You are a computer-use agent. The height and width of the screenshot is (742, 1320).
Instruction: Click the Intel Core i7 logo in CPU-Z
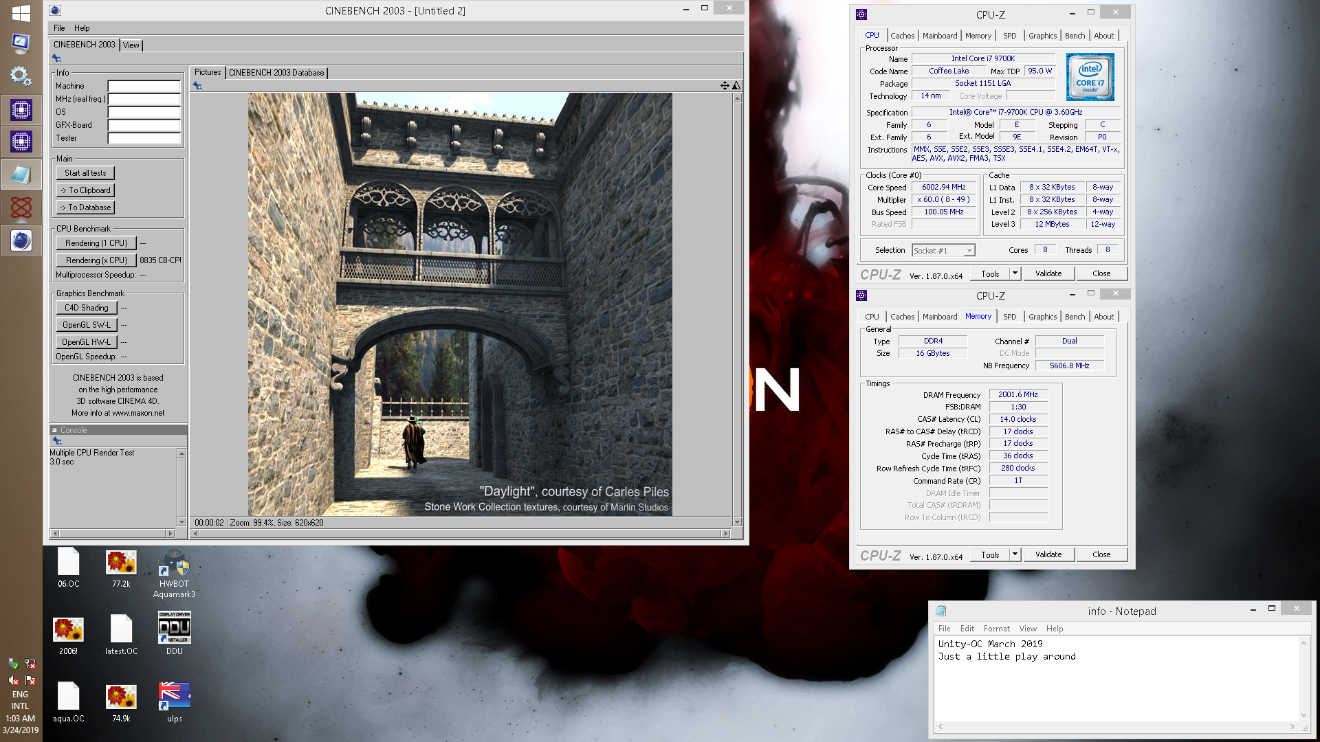[1090, 77]
